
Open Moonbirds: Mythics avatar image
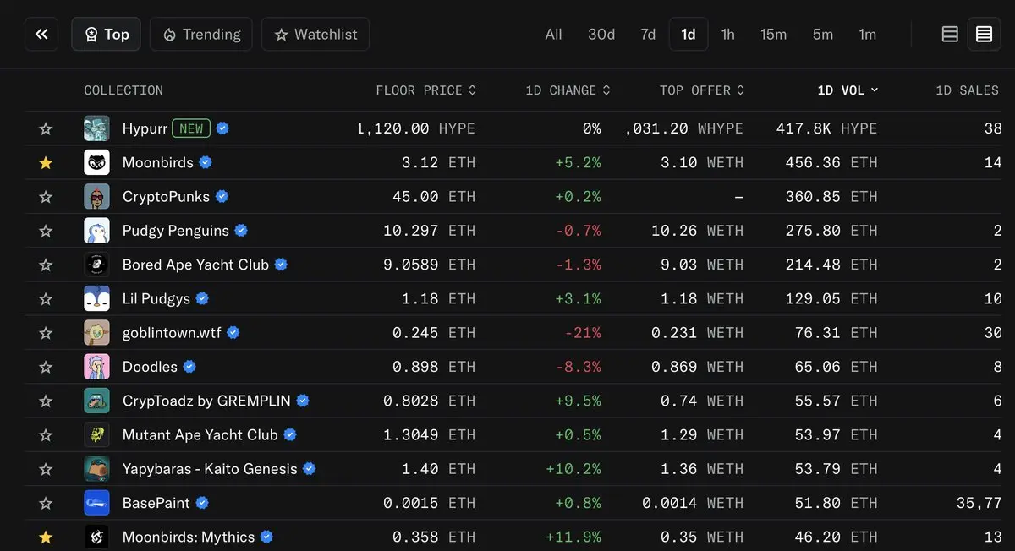[x=96, y=537]
